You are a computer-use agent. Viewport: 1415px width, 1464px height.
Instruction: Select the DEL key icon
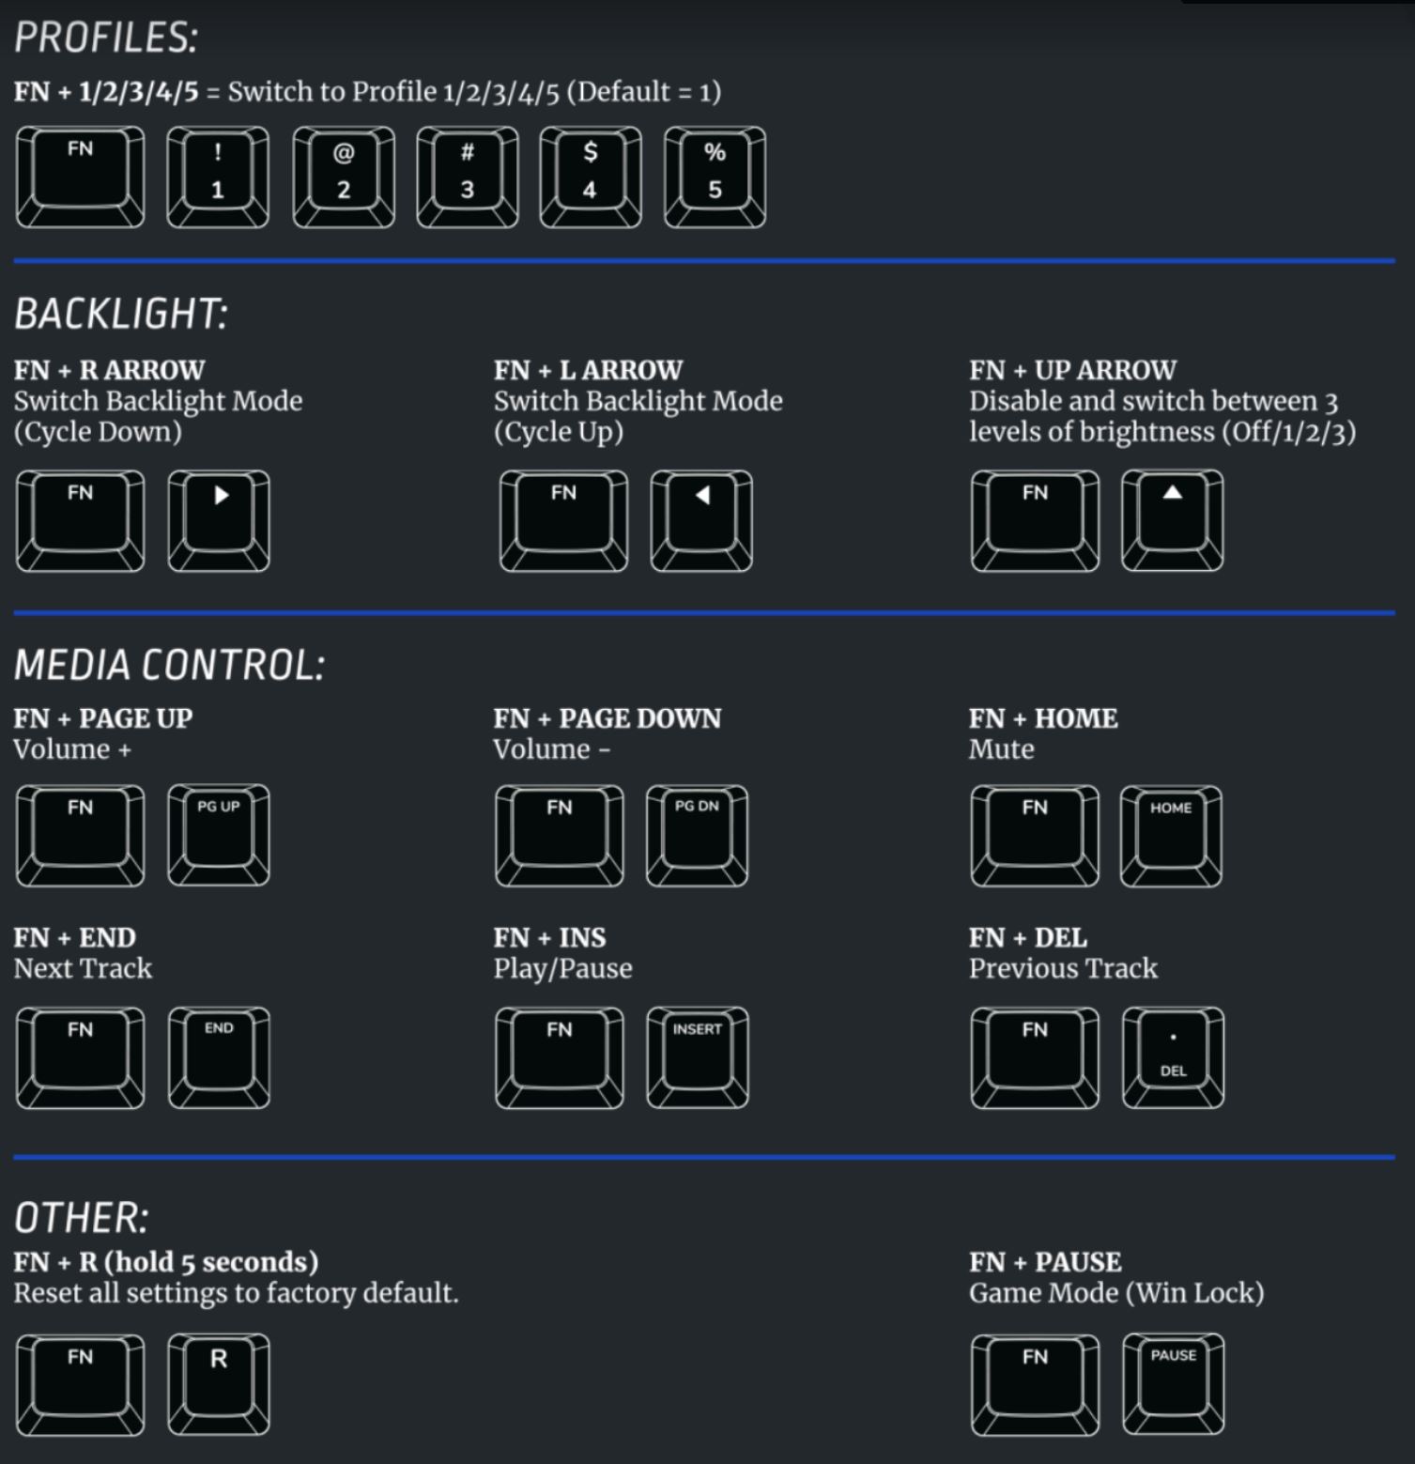pyautogui.click(x=1174, y=1058)
